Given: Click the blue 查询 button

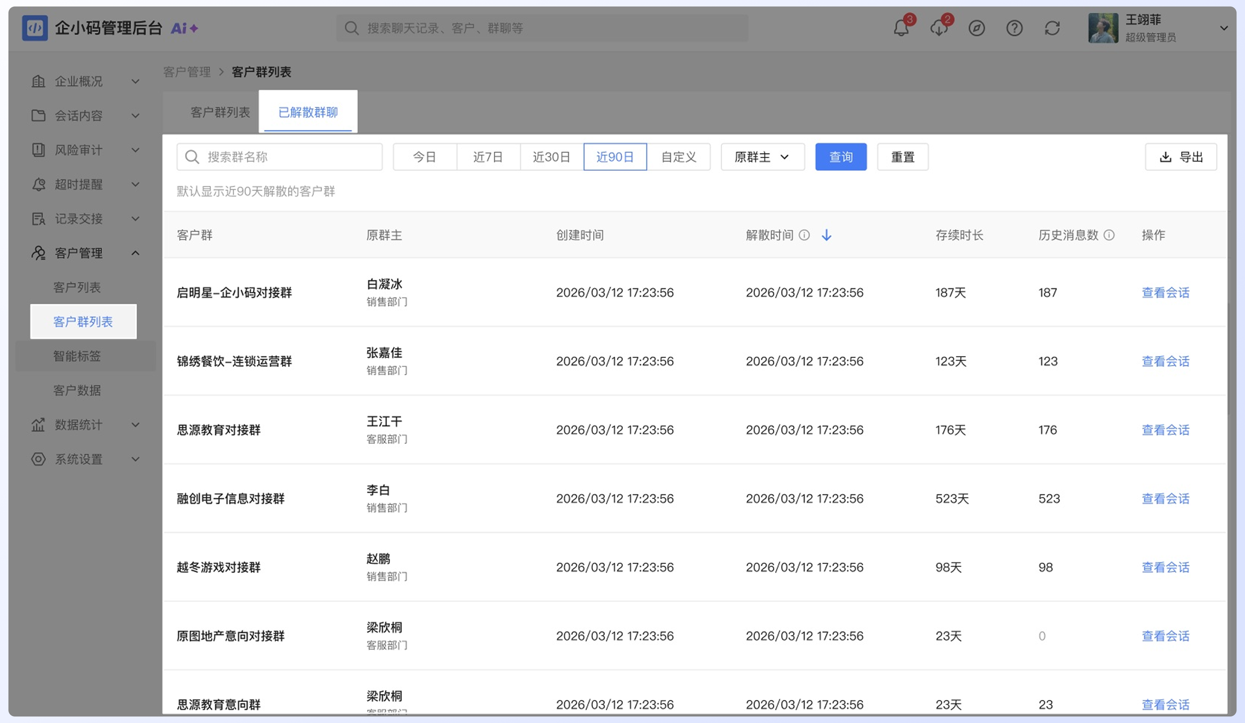Looking at the screenshot, I should coord(841,157).
